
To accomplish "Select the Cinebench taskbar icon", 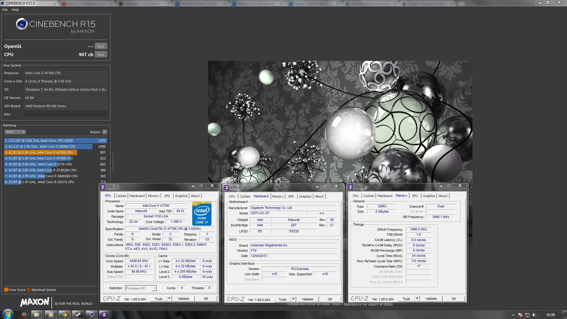I will point(92,315).
